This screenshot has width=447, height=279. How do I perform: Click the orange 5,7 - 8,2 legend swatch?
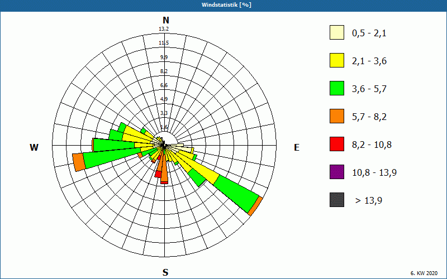[x=337, y=116]
